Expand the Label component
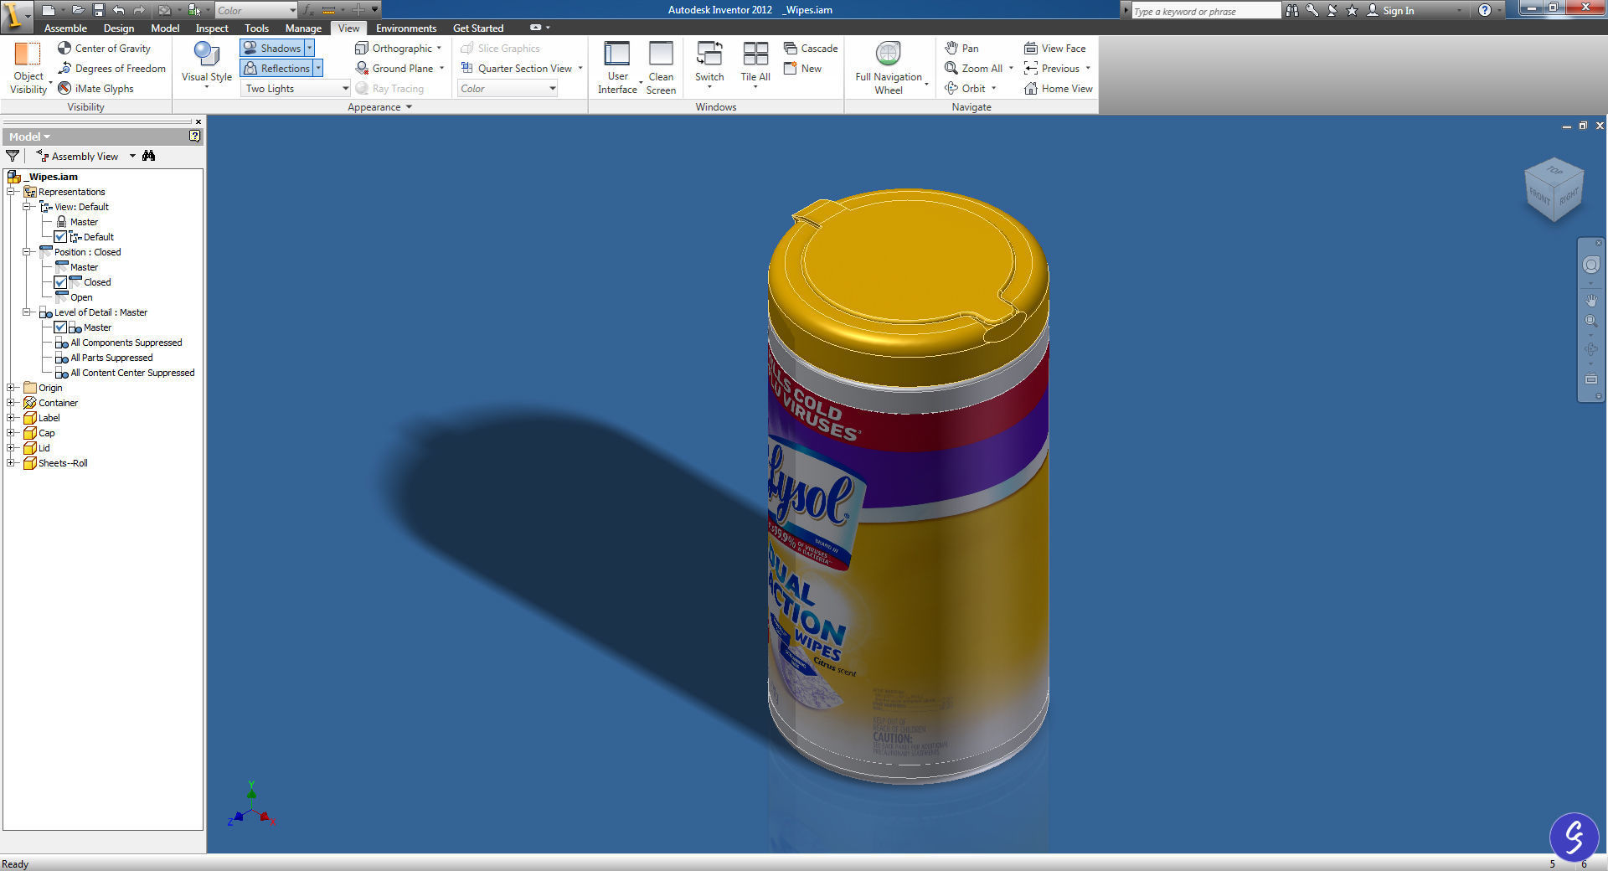Viewport: 1608px width, 871px height. coord(11,418)
